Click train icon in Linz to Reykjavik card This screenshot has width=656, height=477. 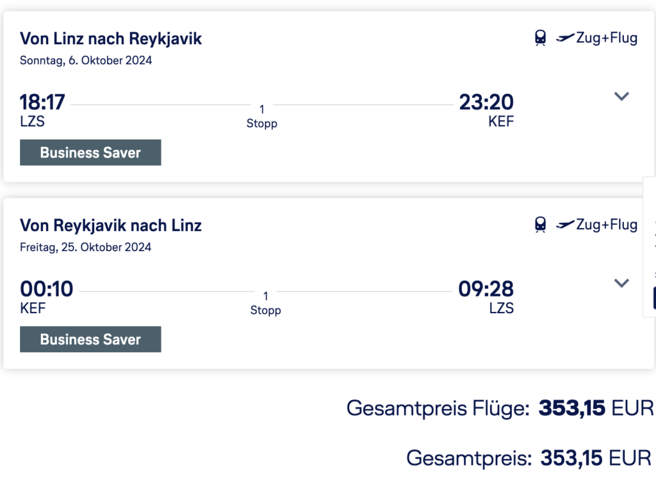[541, 38]
